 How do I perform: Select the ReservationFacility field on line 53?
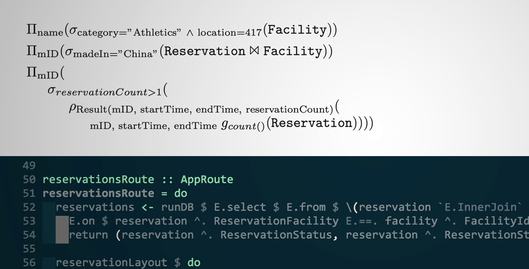click(276, 221)
